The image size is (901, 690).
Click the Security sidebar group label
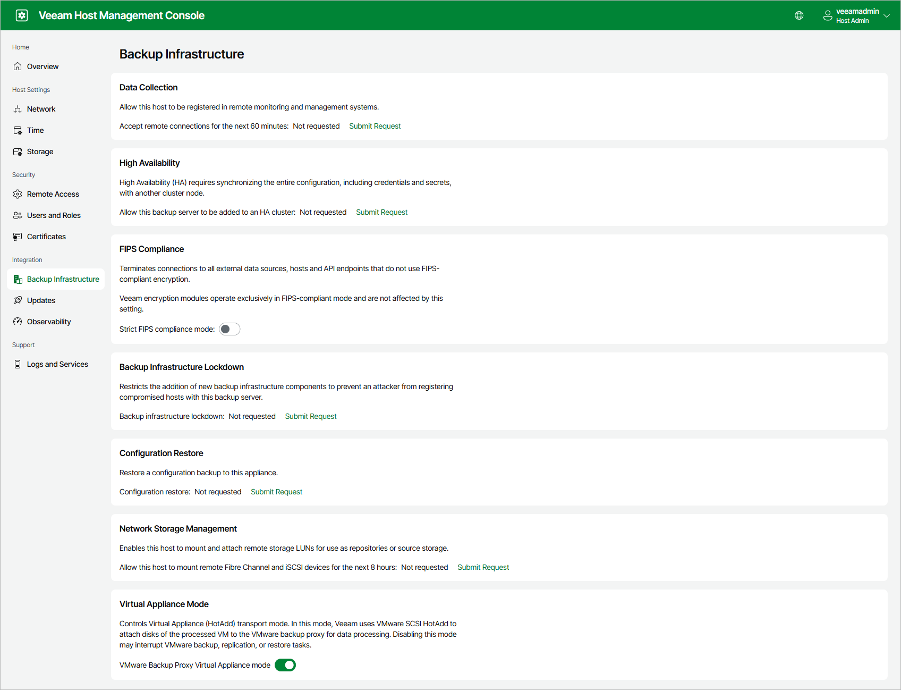(x=23, y=175)
